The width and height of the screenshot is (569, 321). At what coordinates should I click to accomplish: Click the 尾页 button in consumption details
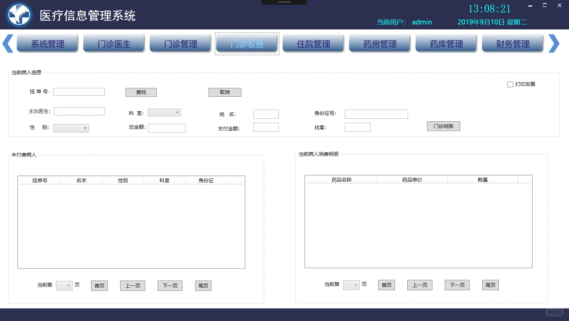pos(490,285)
